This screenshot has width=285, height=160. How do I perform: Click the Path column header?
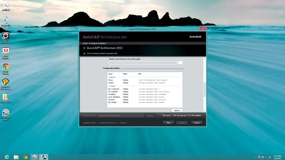point(139,74)
